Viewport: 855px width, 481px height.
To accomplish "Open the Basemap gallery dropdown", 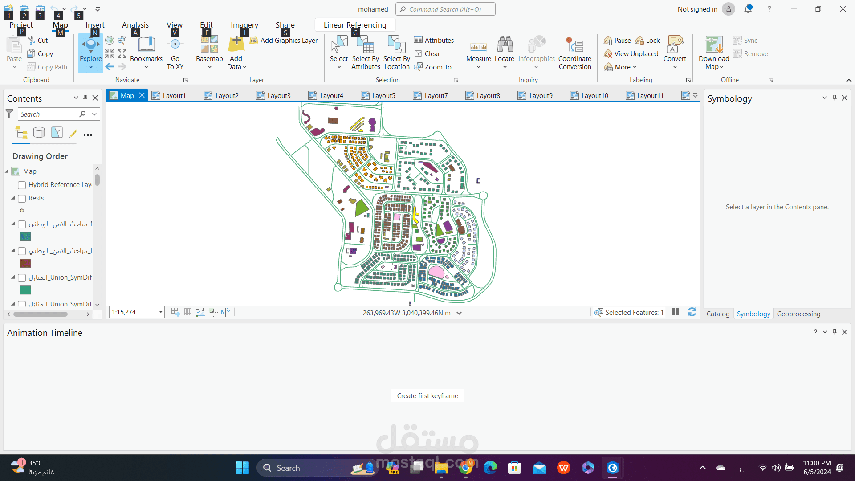I will [209, 67].
